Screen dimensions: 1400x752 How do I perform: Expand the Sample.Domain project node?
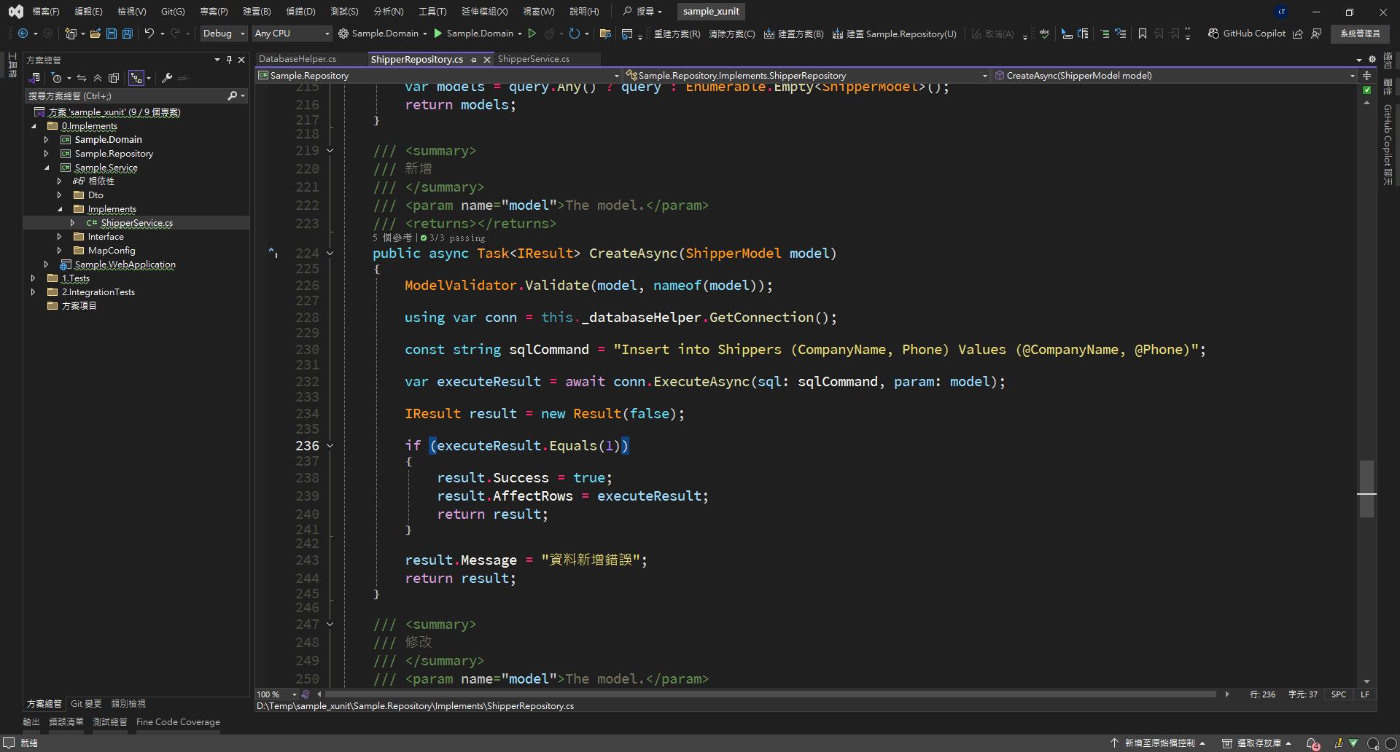click(x=47, y=140)
